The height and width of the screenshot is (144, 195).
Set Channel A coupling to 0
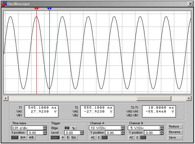(99, 138)
